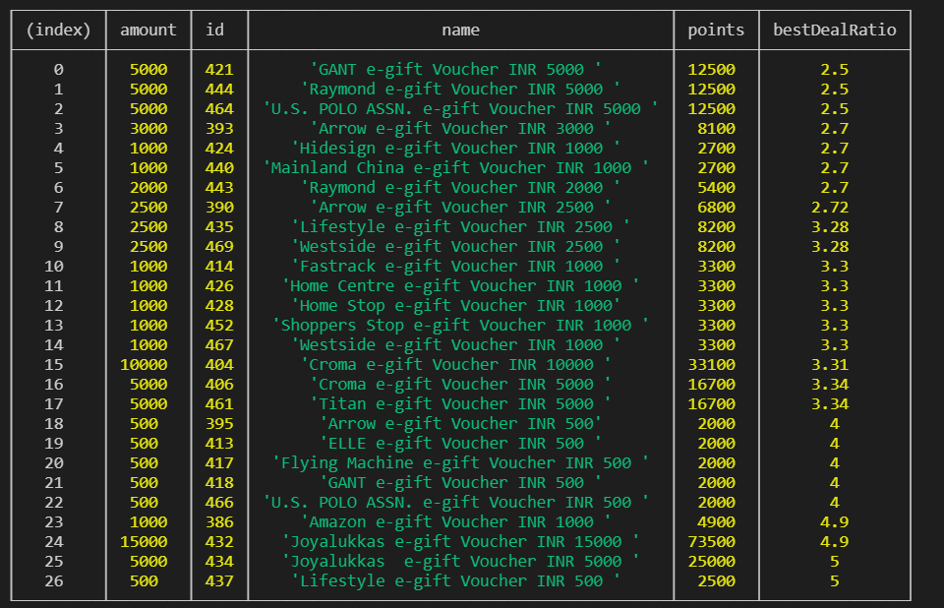944x608 pixels.
Task: Click amount value 3000
Action: click(x=148, y=129)
